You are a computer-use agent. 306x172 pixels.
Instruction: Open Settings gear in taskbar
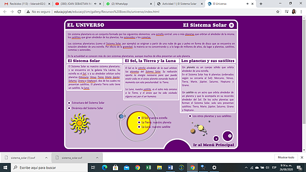[x=214, y=168]
